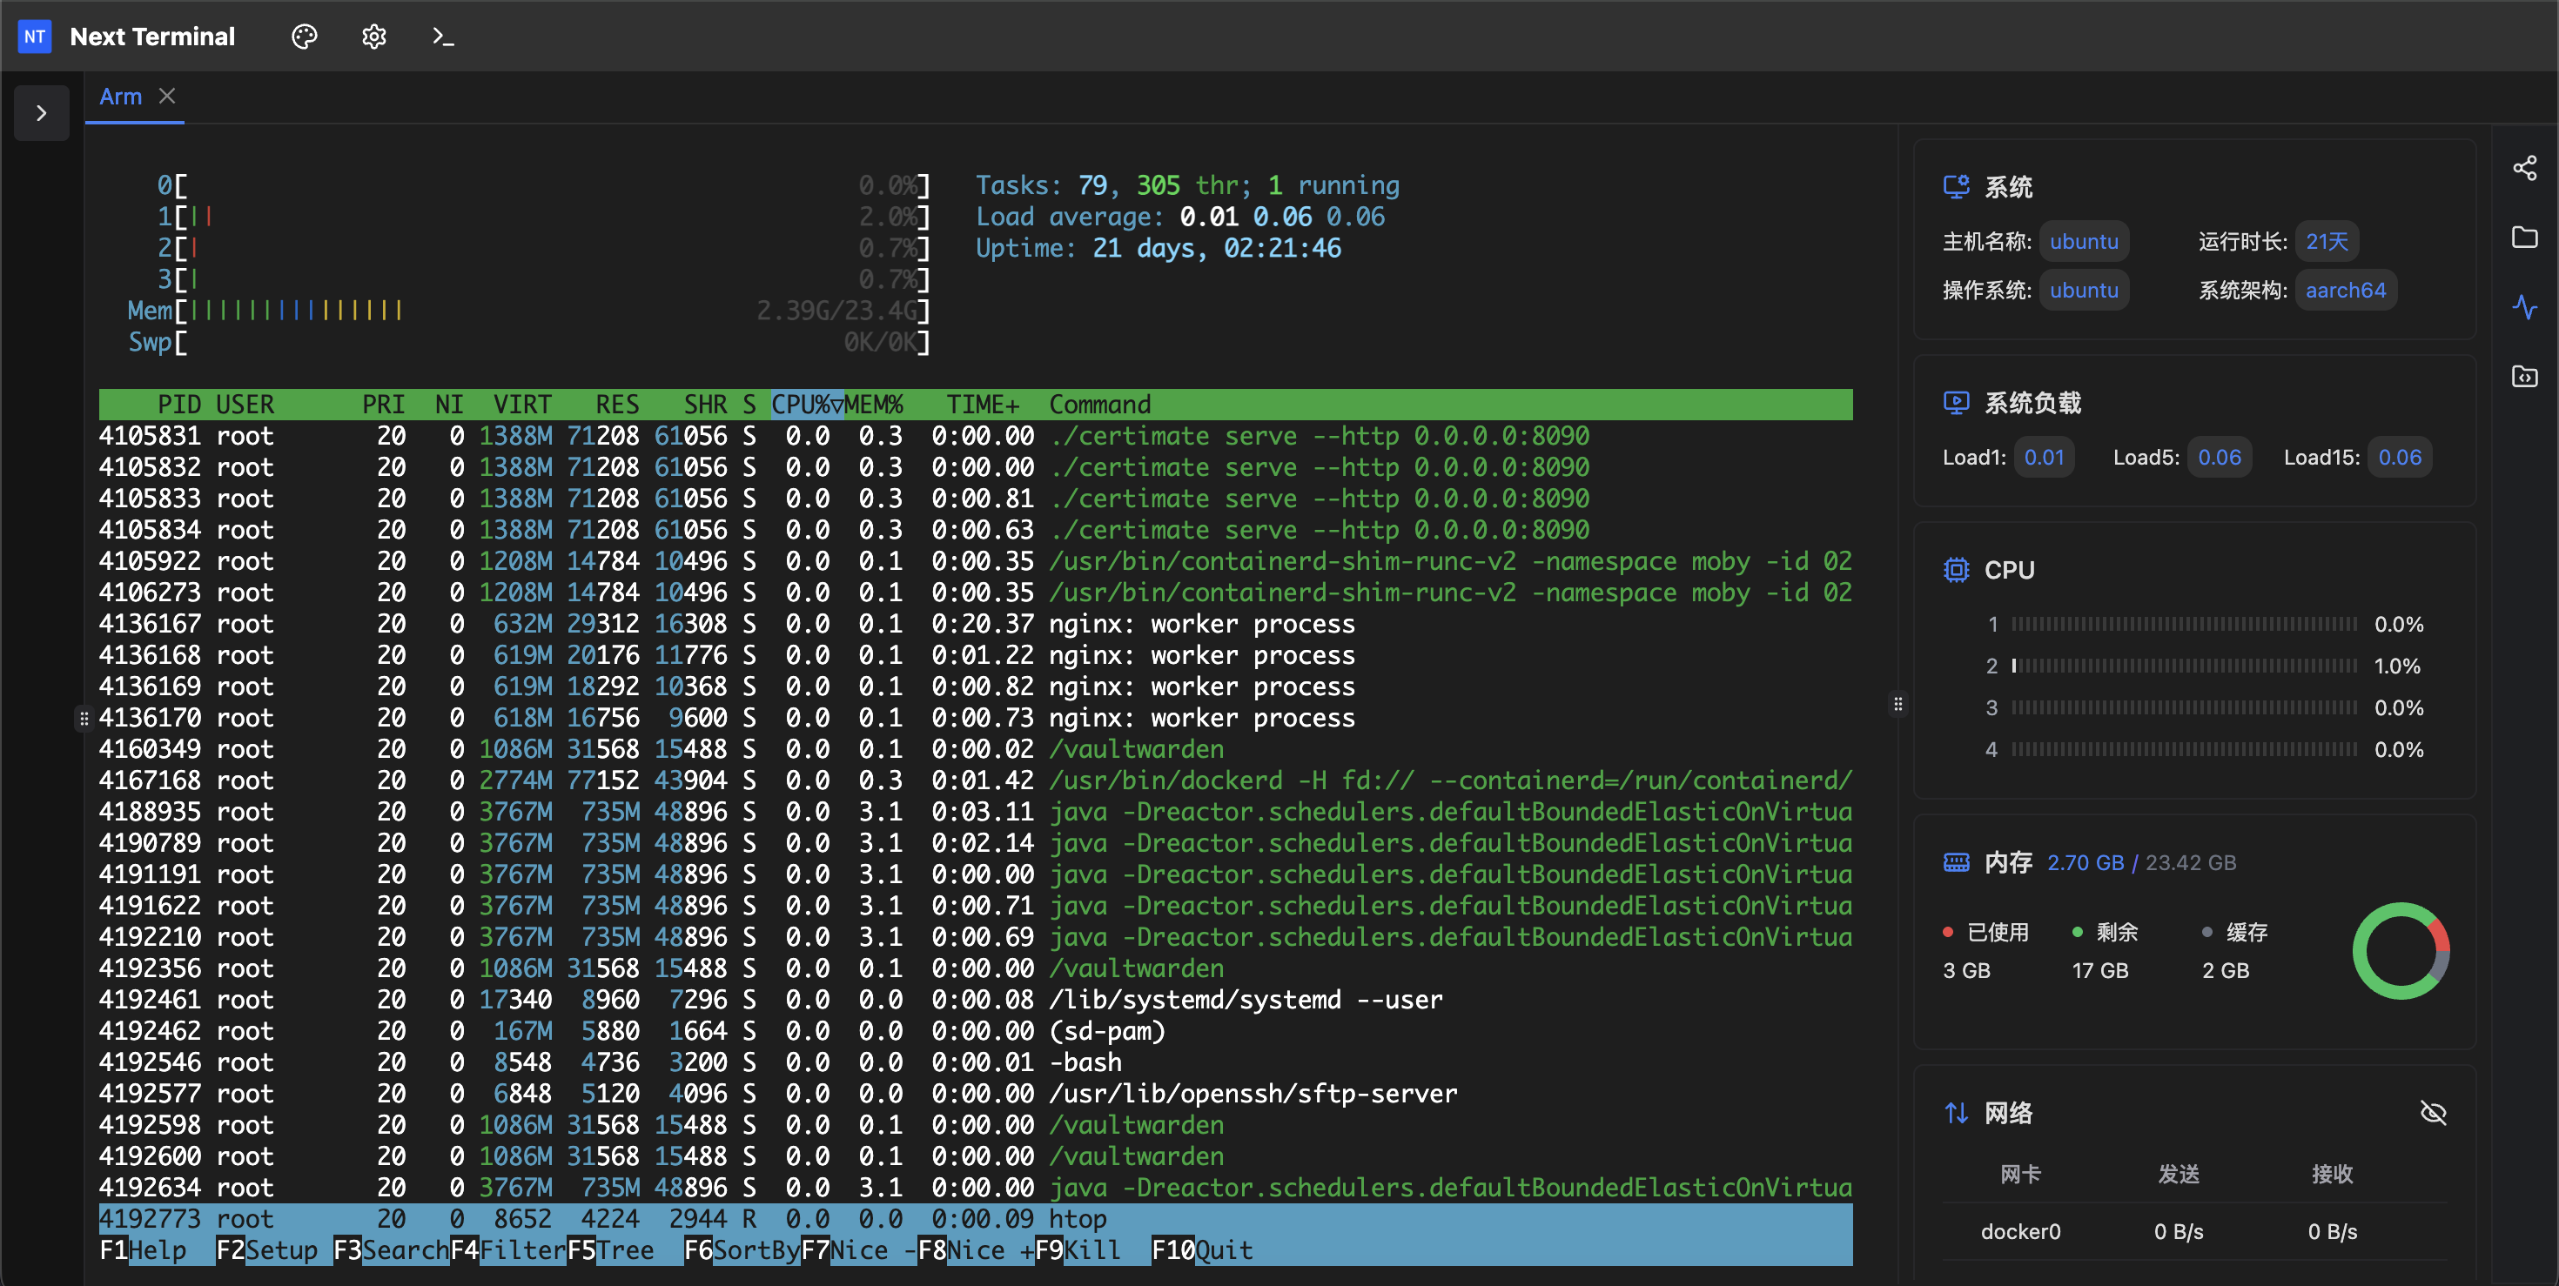
Task: Expand the left sidebar chevron
Action: click(x=42, y=113)
